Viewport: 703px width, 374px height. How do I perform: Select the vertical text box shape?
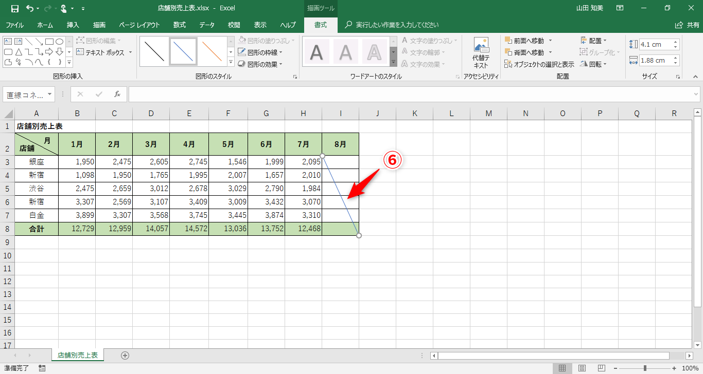pyautogui.click(x=18, y=41)
